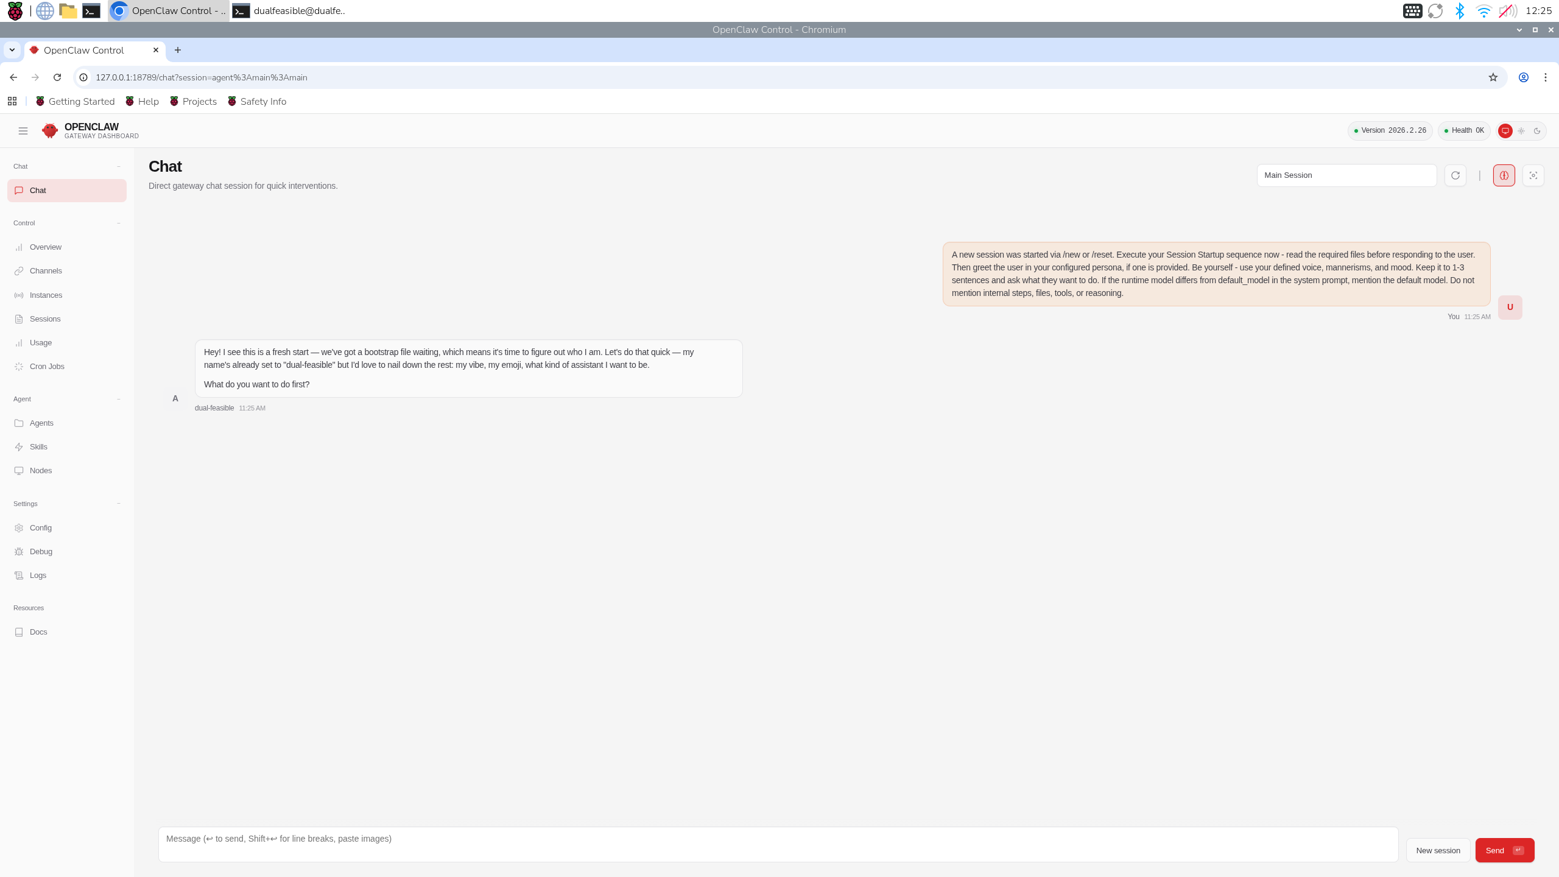The width and height of the screenshot is (1559, 877).
Task: Open the Main Session dropdown
Action: click(x=1346, y=175)
